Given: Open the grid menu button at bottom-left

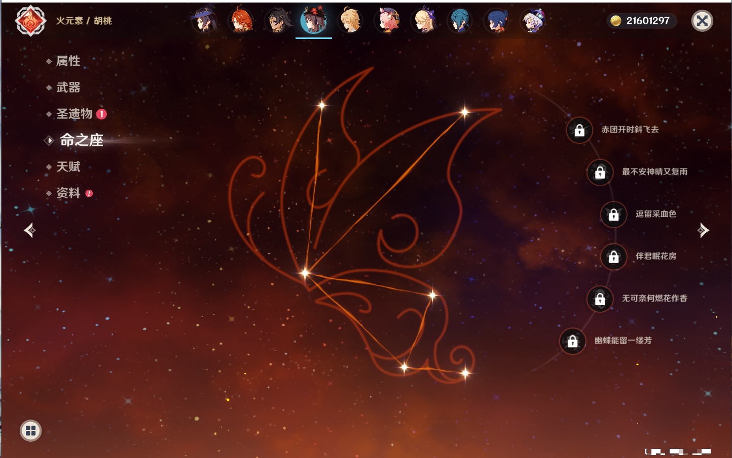Looking at the screenshot, I should click(x=30, y=431).
